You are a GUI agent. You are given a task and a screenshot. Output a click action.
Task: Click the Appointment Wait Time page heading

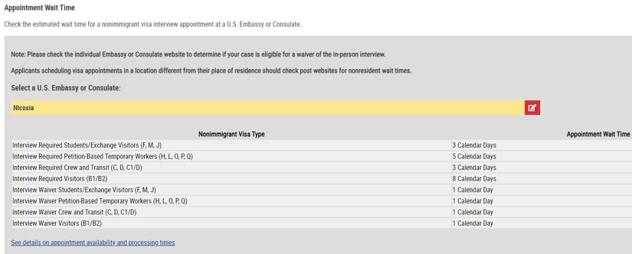tap(39, 8)
